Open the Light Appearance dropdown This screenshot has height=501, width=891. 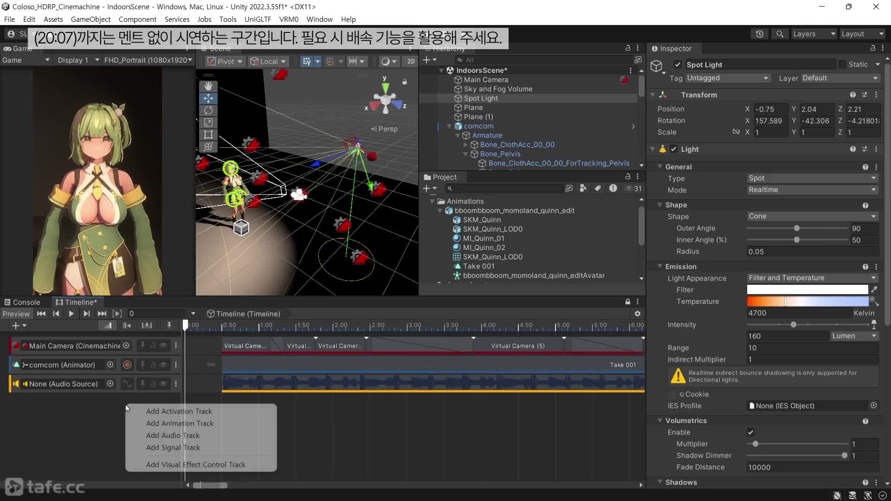[812, 278]
